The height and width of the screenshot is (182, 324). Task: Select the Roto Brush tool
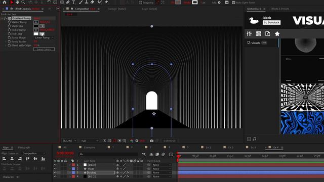[x=100, y=2]
